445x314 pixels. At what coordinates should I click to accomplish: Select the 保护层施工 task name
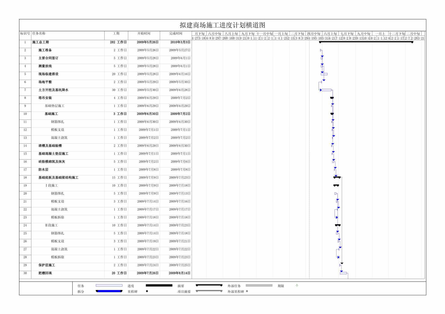(x=47, y=265)
